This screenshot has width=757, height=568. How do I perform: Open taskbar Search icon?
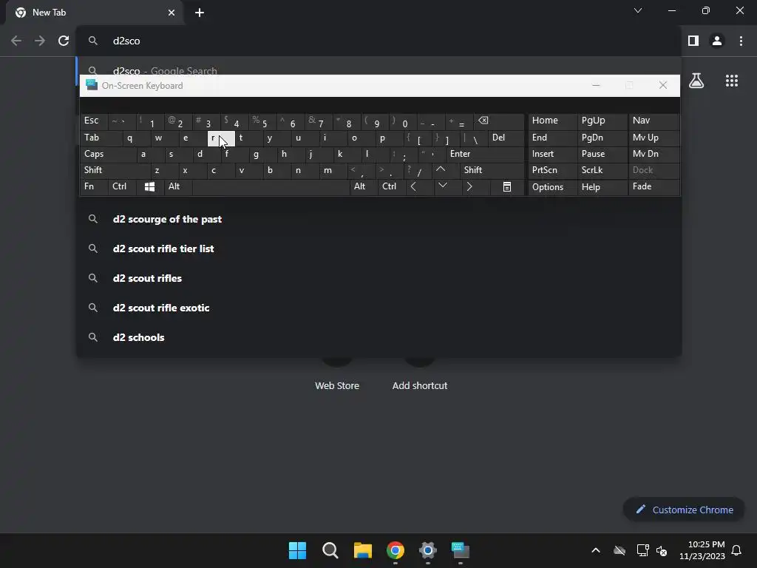pyautogui.click(x=330, y=550)
